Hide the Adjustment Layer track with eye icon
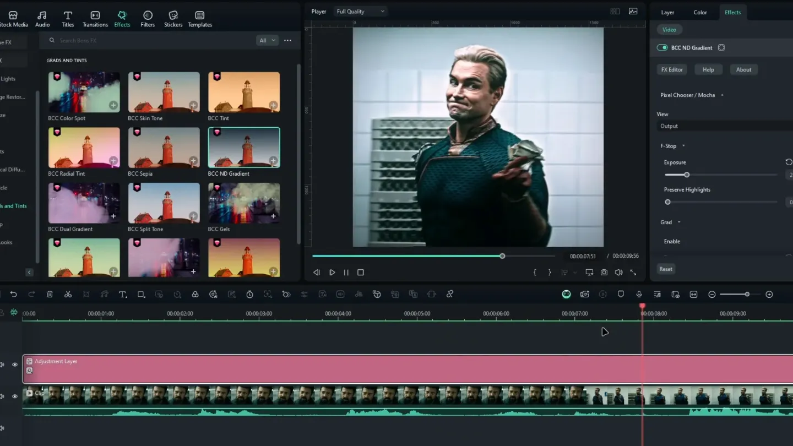 pos(15,365)
